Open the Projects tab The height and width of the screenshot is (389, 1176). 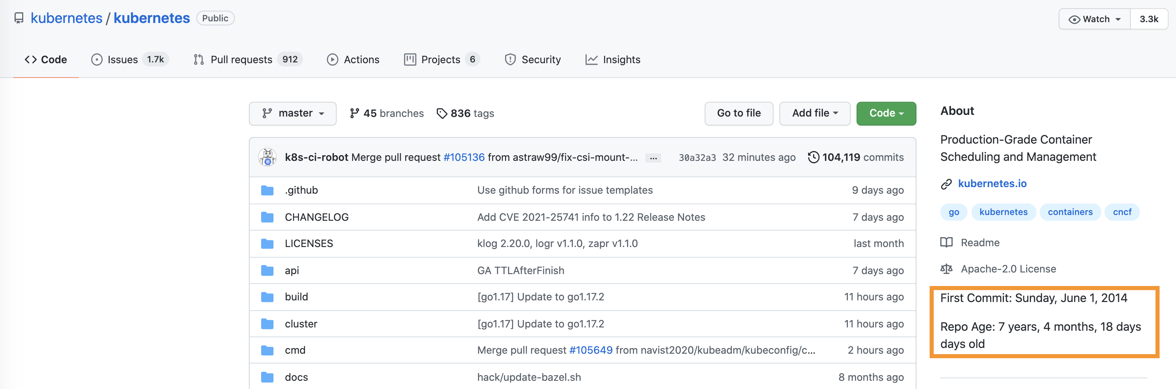click(441, 60)
